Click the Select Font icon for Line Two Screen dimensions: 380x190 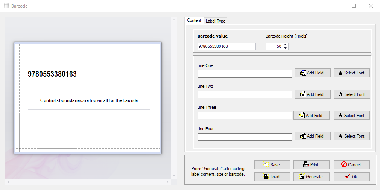click(341, 94)
